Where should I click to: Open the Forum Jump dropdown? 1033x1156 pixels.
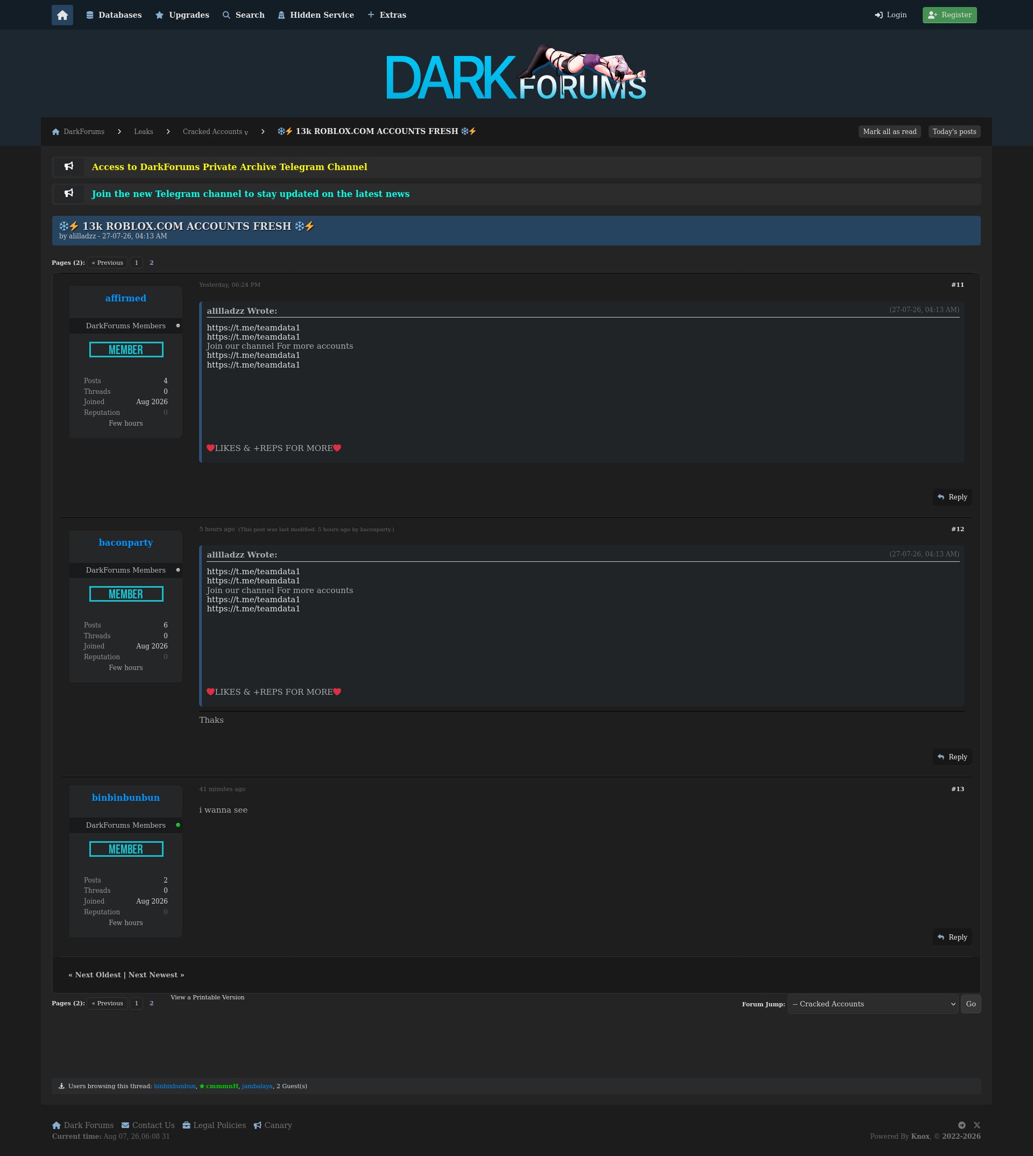[x=872, y=1004]
